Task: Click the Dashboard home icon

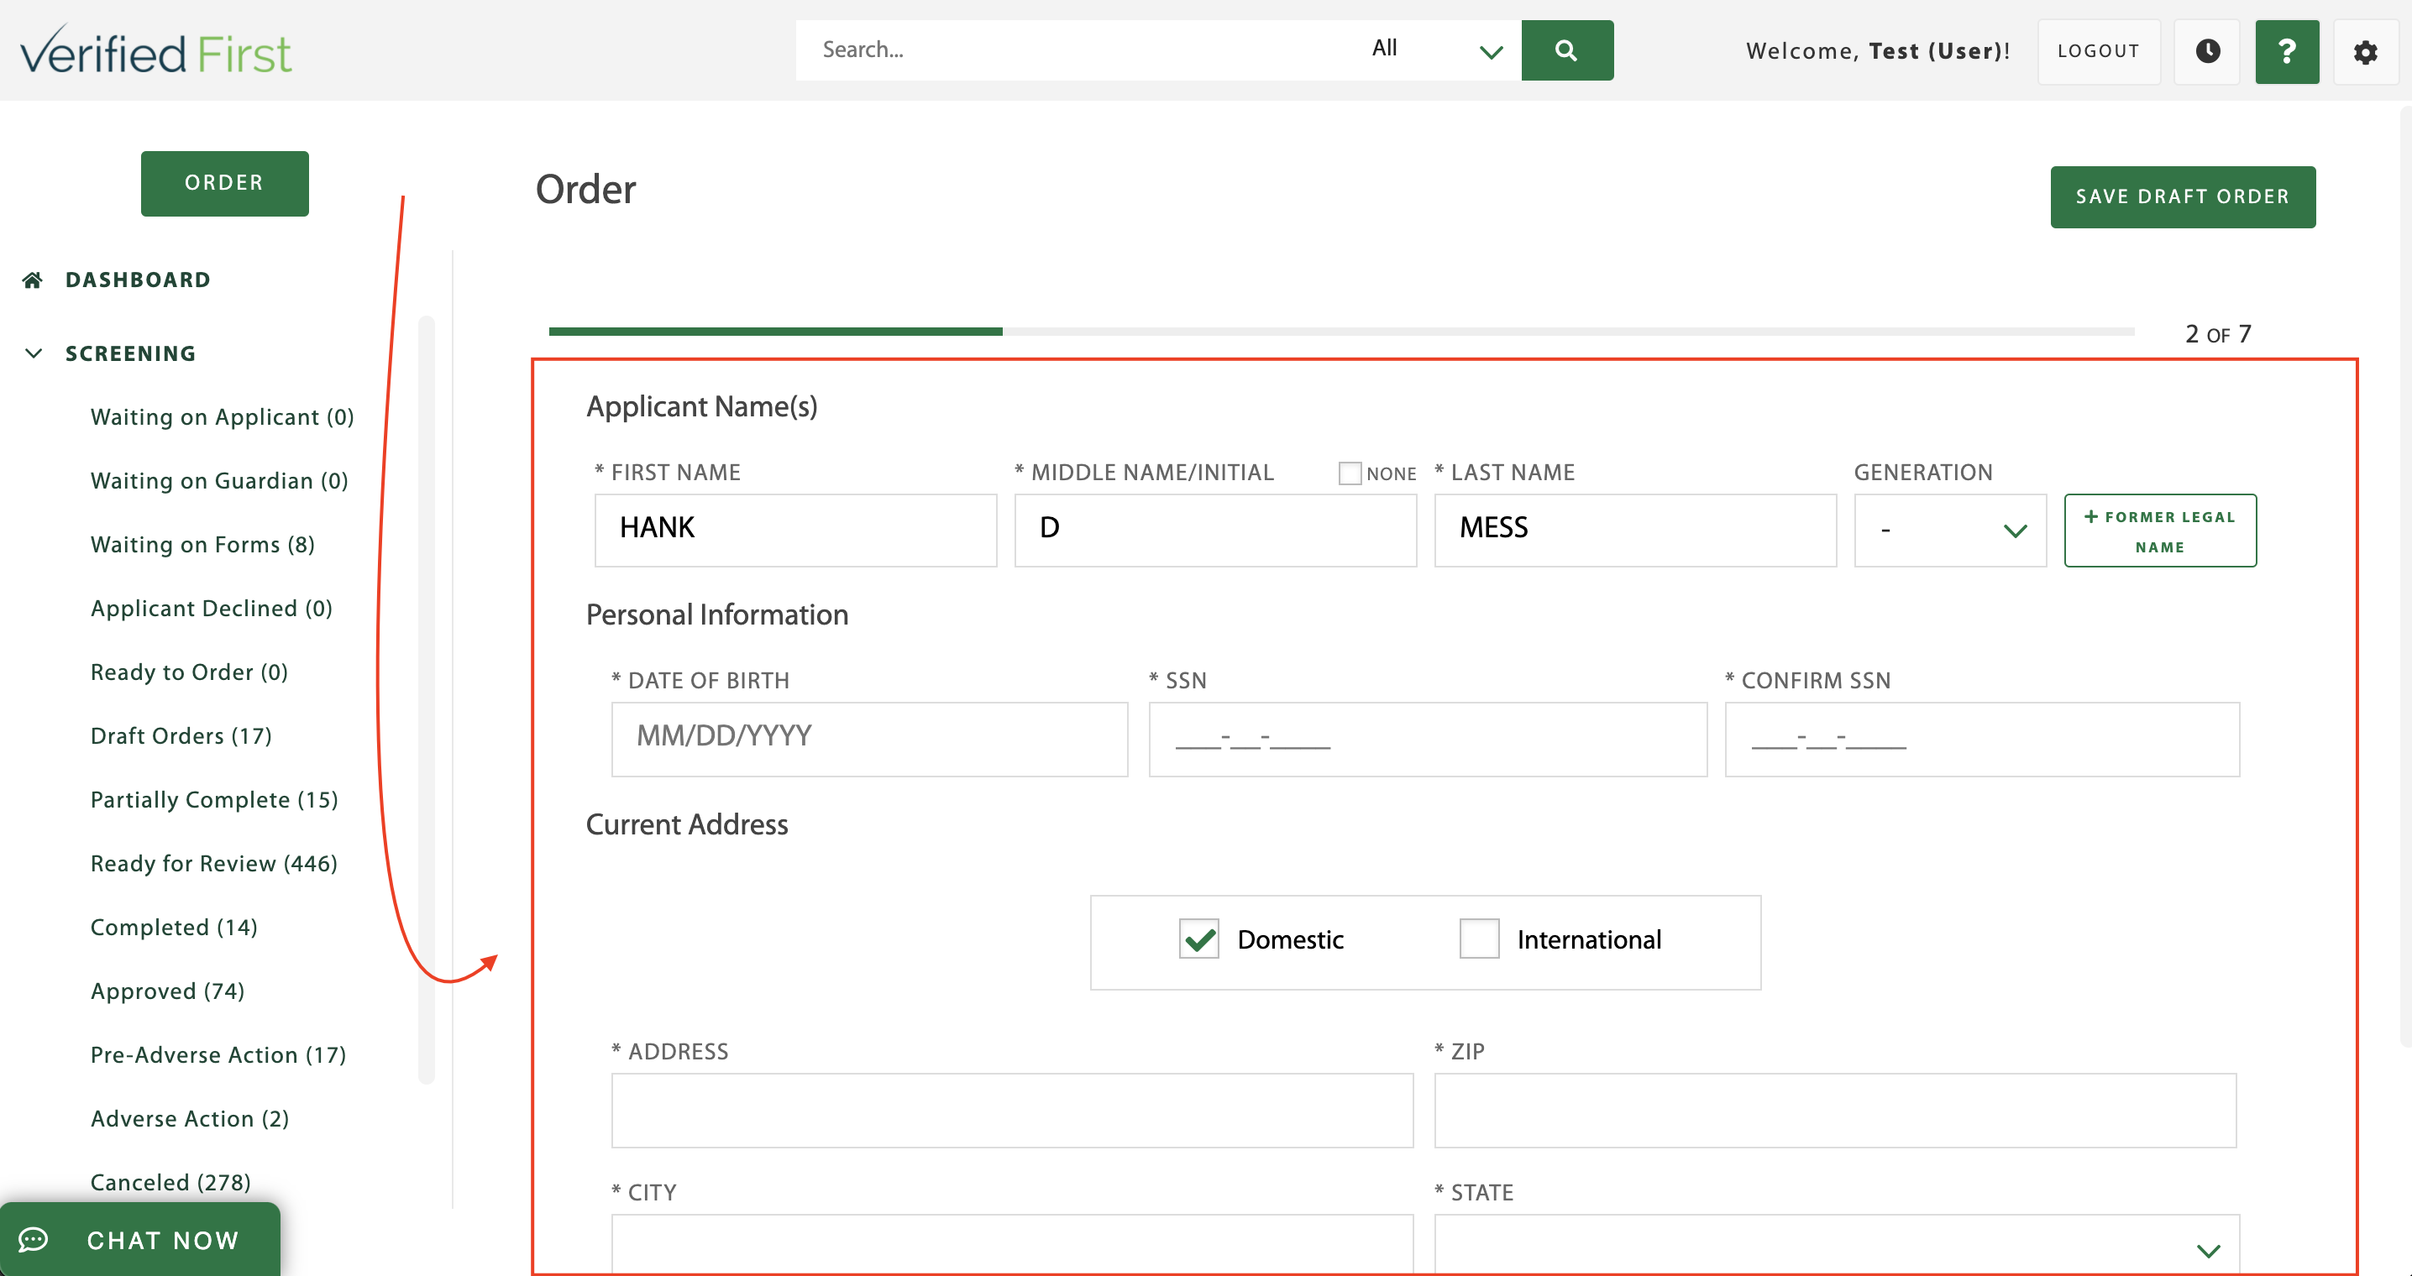Action: [x=33, y=280]
